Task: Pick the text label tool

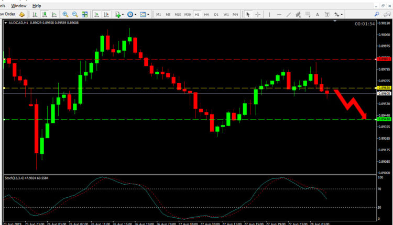Action: pyautogui.click(x=327, y=15)
